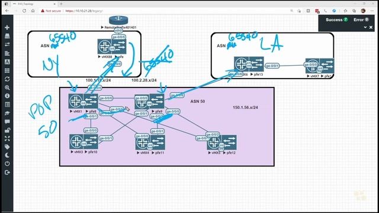The image size is (379, 213).
Task: Click the 100.2.28.x/24 subnet label
Action: [144, 80]
